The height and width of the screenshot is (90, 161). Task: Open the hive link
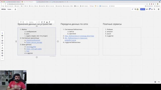click(x=28, y=51)
